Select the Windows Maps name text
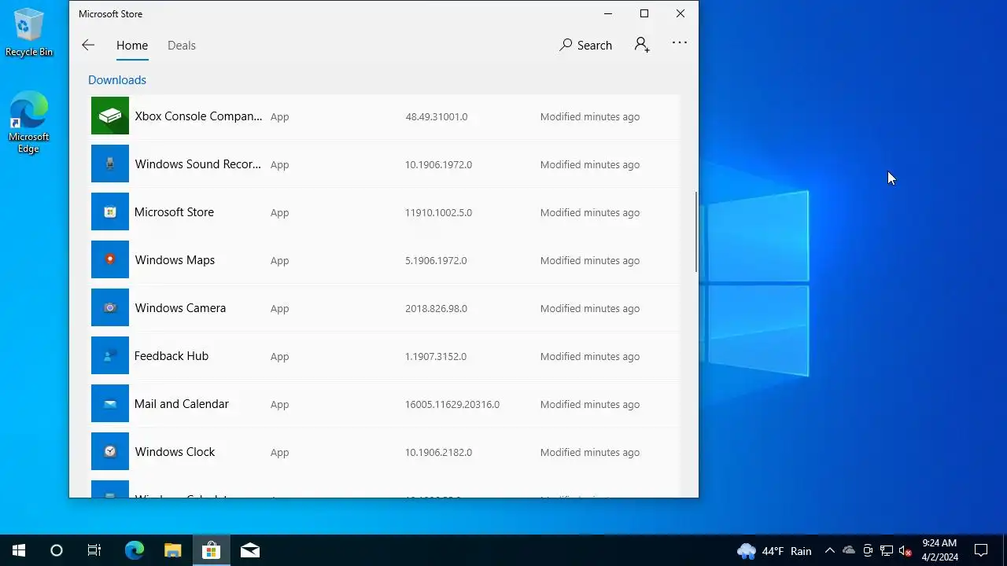The height and width of the screenshot is (566, 1007). click(175, 260)
